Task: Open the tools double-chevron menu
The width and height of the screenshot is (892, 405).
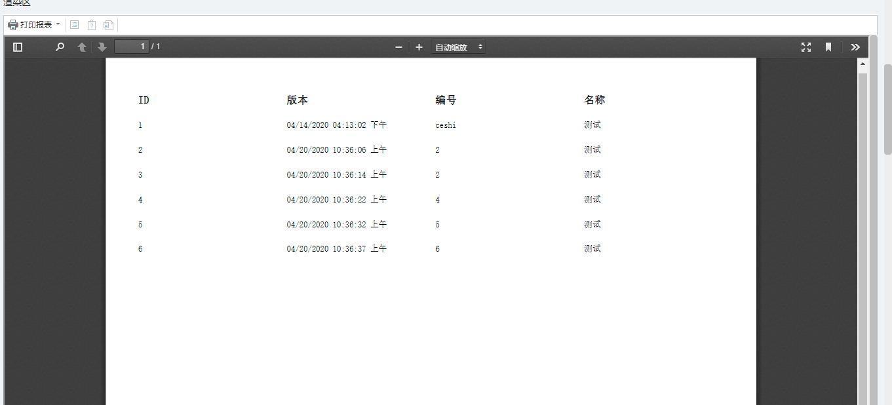Action: click(855, 47)
